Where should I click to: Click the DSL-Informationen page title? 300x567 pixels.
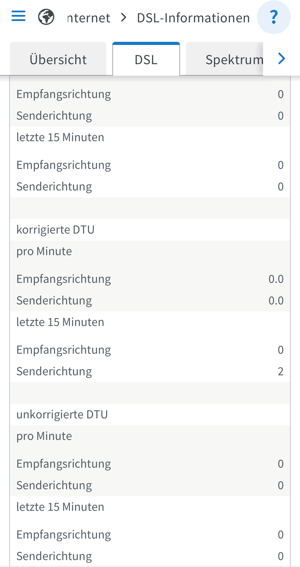click(x=193, y=18)
